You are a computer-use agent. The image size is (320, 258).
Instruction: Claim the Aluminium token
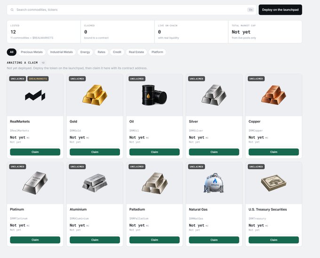(95, 240)
